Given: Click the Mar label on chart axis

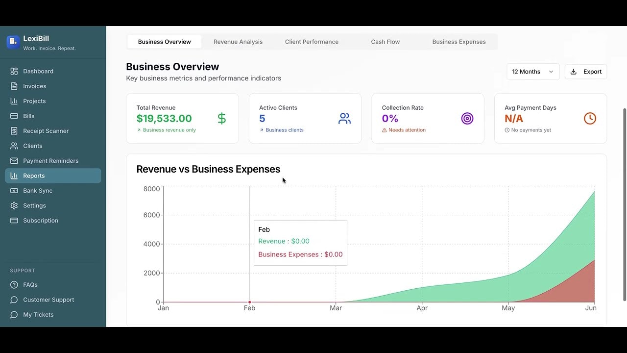Looking at the screenshot, I should (x=336, y=308).
